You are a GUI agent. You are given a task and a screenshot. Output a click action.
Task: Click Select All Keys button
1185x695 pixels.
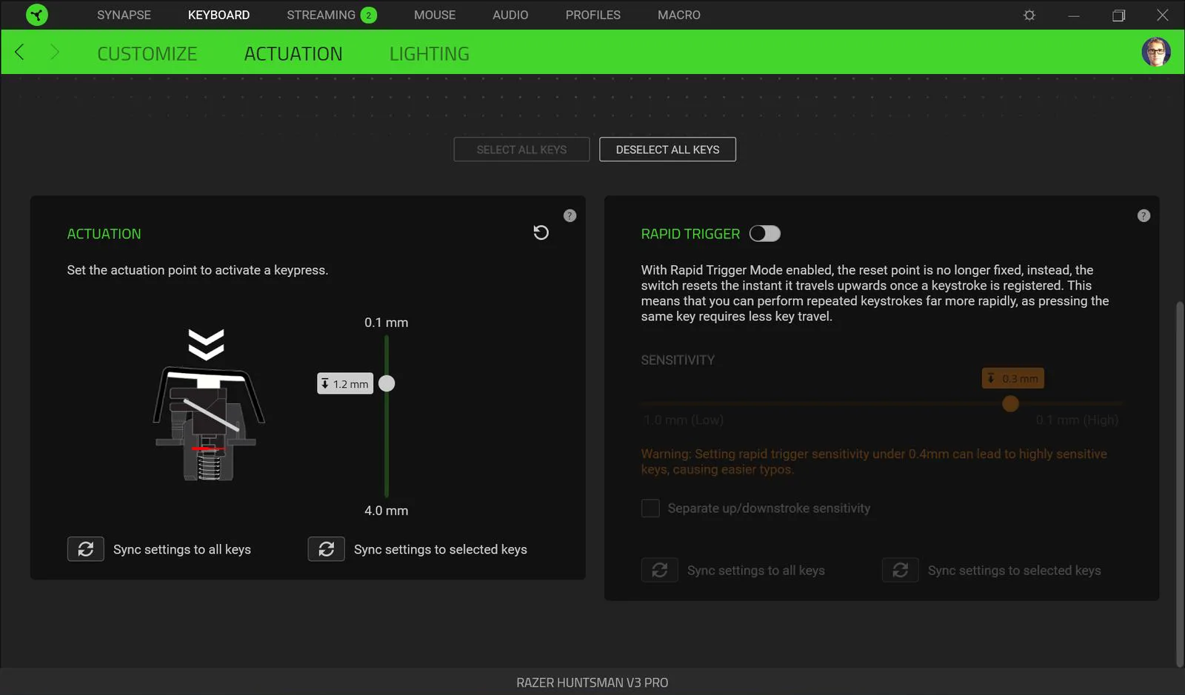(x=521, y=150)
